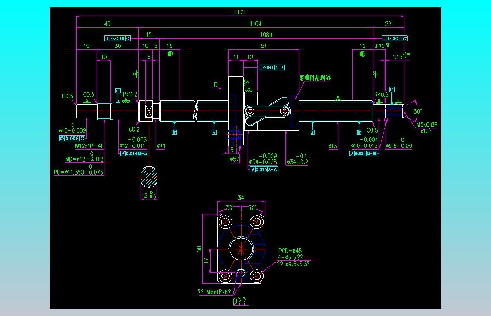The width and height of the screenshot is (491, 316).
Task: Select the C0.5 chamfer label at far left
Action: point(68,96)
